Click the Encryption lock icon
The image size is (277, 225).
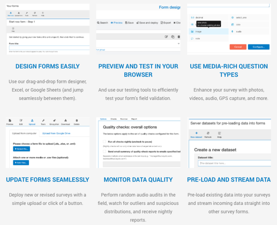pos(54,120)
